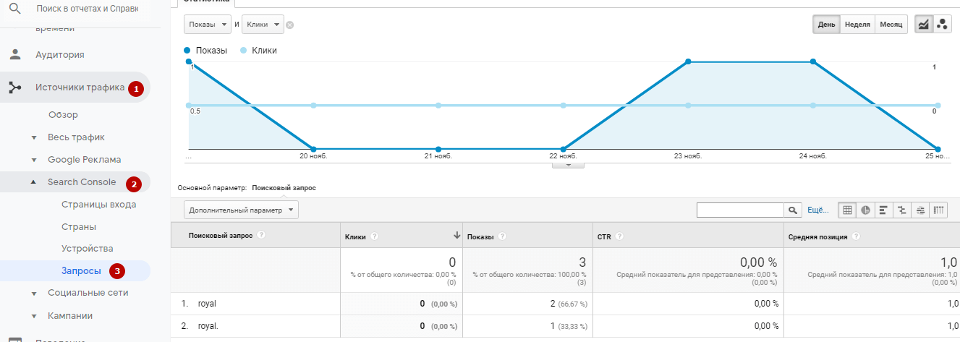Set chart interval to Месяц

point(891,25)
